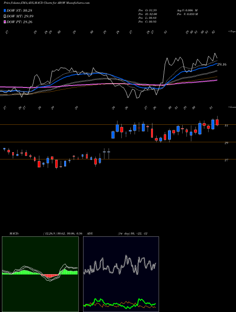Select the 'DOW ST: 30.28' legend text
The height and width of the screenshot is (312, 236).
coord(19,10)
